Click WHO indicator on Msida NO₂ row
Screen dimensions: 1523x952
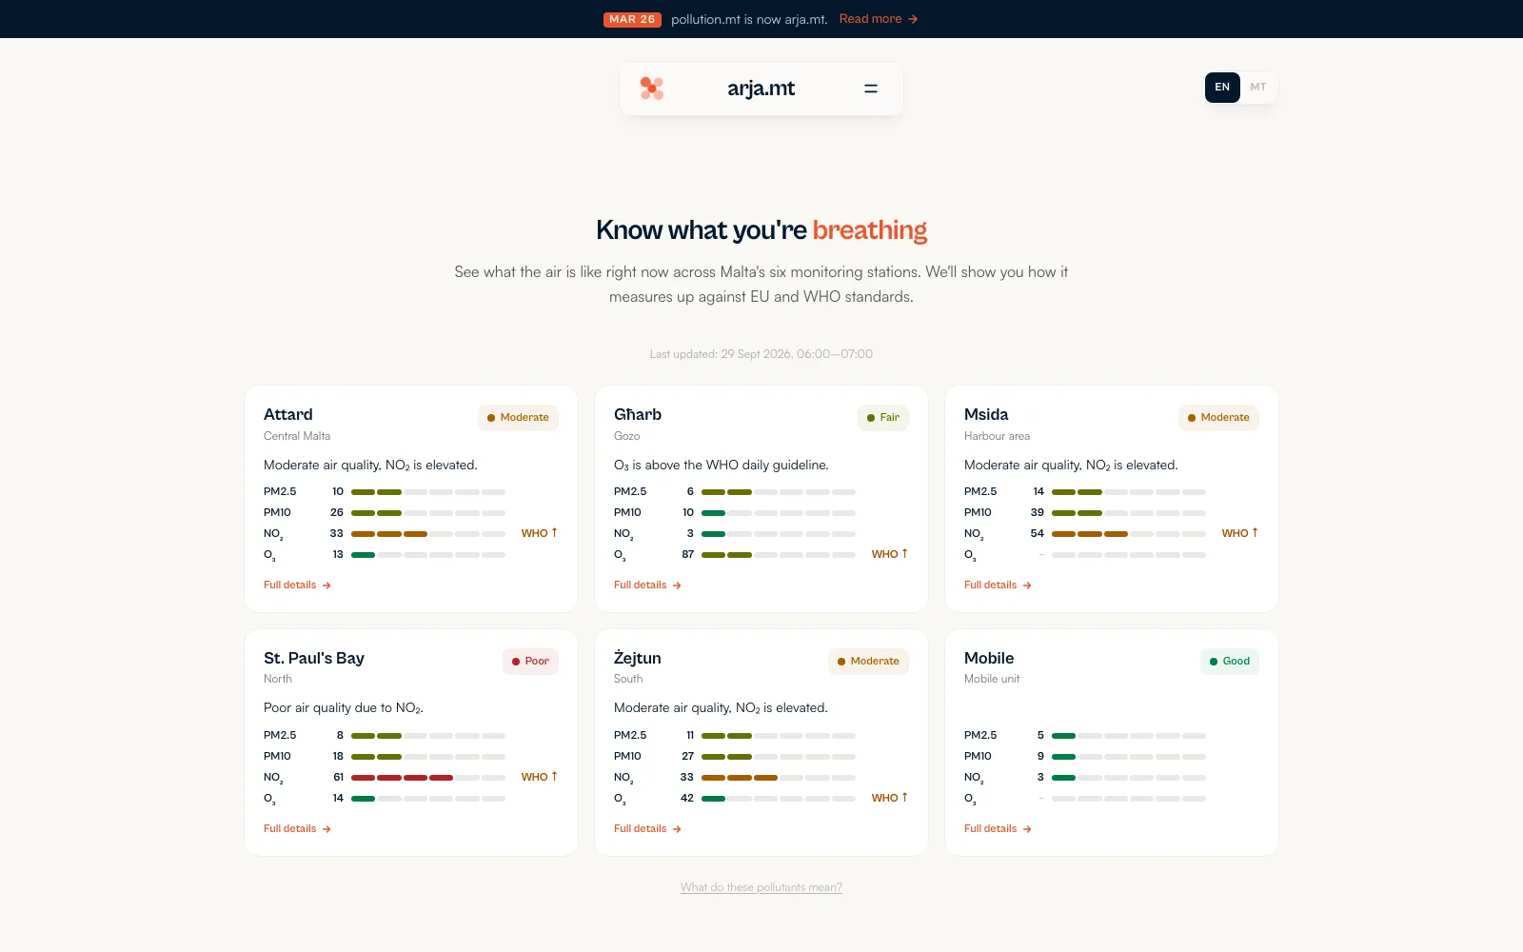coord(1240,533)
